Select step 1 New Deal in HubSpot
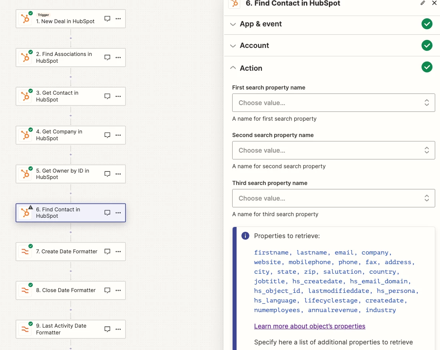The height and width of the screenshot is (350, 440). pyautogui.click(x=70, y=19)
